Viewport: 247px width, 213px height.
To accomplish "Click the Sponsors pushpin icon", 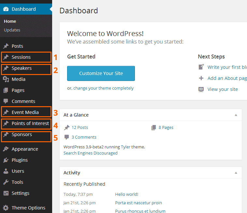I will click(6, 134).
